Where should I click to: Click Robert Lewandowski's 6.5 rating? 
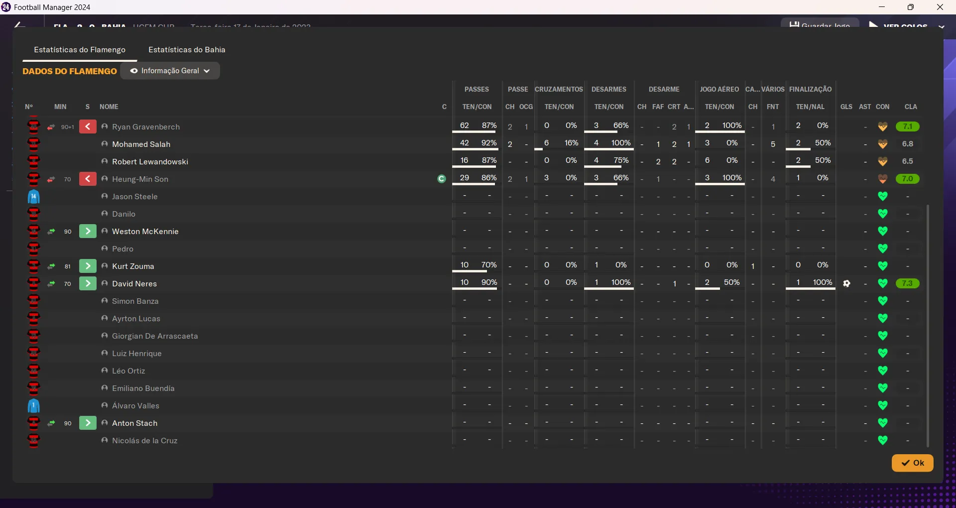[x=908, y=161]
